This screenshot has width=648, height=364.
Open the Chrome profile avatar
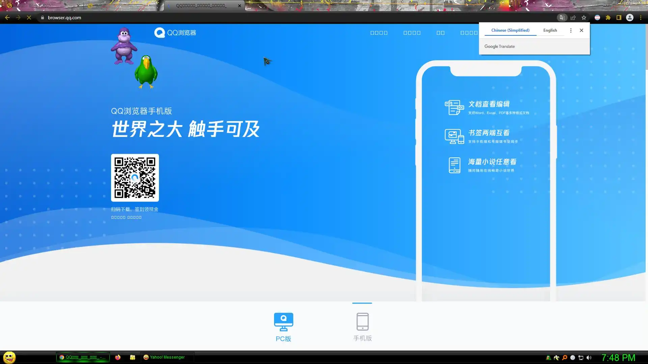pyautogui.click(x=630, y=18)
